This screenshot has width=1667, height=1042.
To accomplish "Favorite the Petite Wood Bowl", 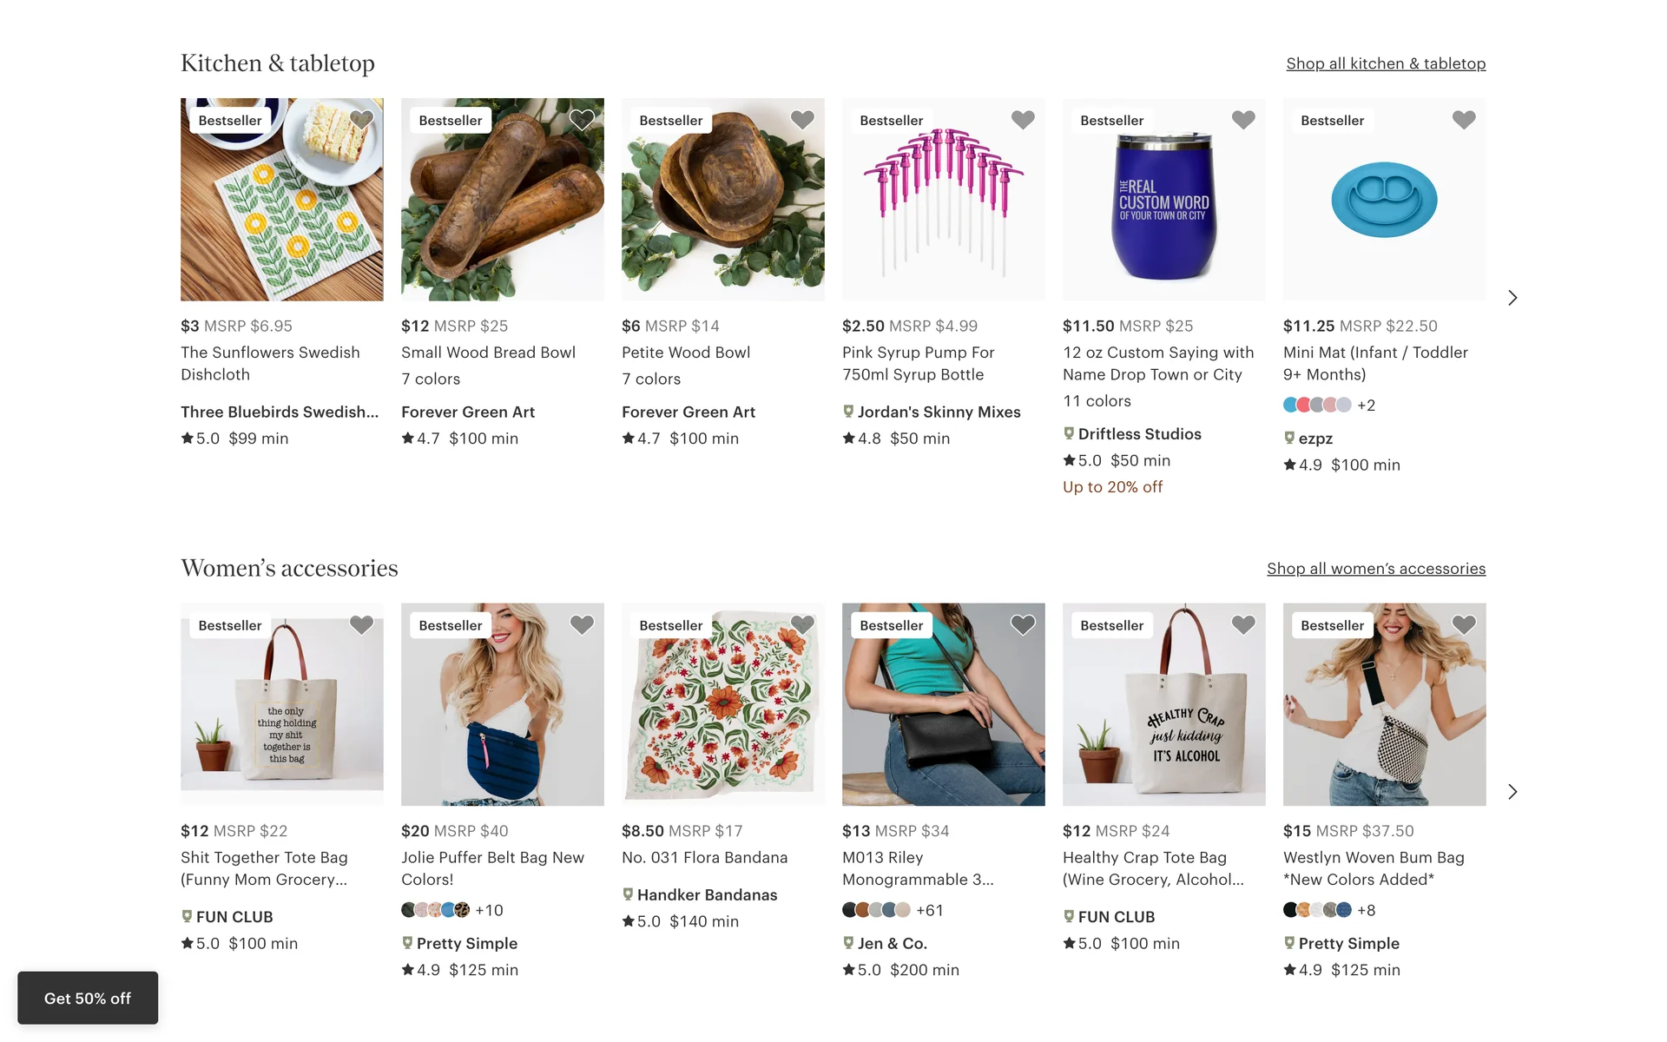I will click(802, 120).
